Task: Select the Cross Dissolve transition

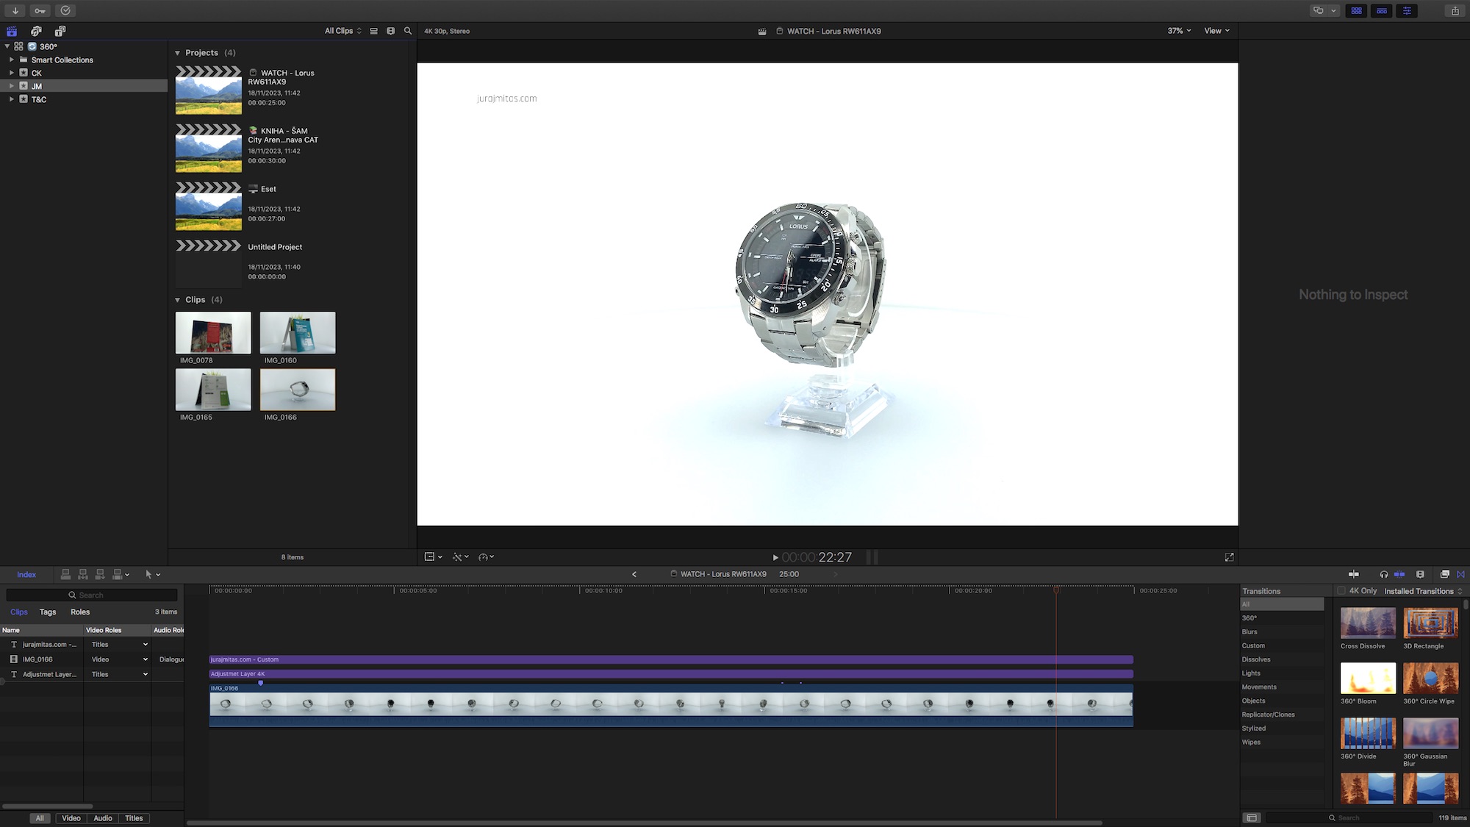Action: (x=1368, y=623)
